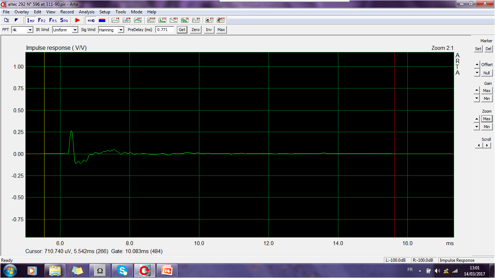The width and height of the screenshot is (495, 278).
Task: Open the ETC energy-time curve icon
Action: tap(163, 20)
